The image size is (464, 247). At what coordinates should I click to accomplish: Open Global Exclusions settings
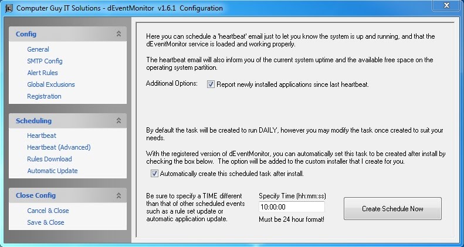pos(51,84)
